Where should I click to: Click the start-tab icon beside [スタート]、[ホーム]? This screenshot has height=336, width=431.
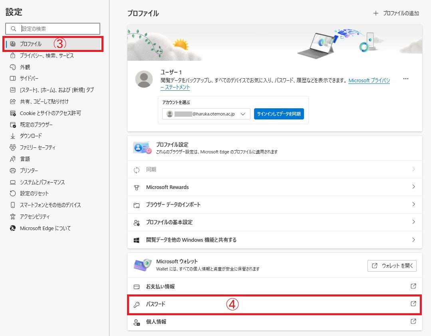pyautogui.click(x=13, y=90)
